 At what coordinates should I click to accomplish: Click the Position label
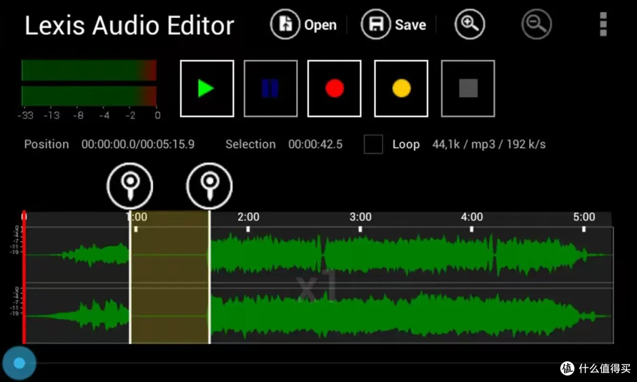[x=47, y=144]
